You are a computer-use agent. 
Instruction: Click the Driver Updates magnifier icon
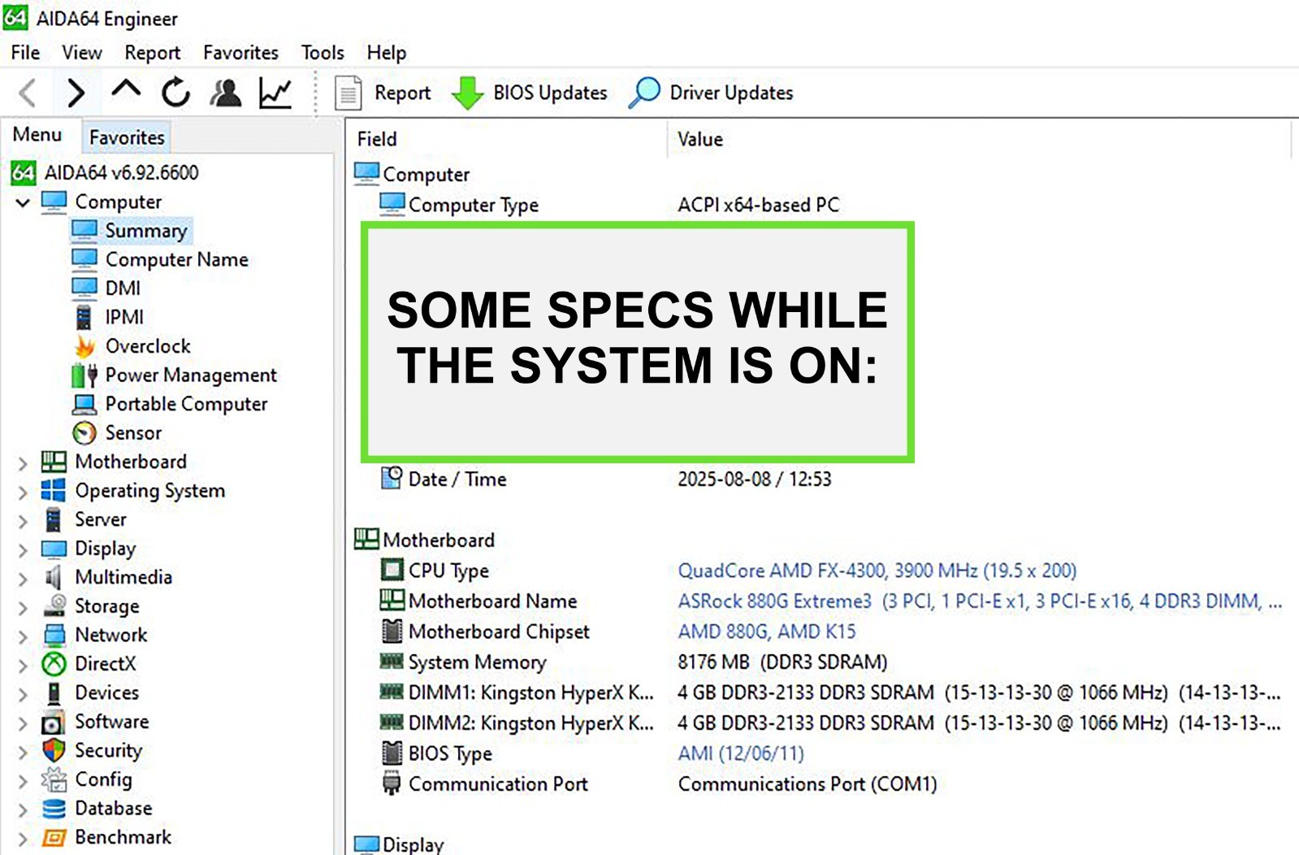(x=644, y=93)
